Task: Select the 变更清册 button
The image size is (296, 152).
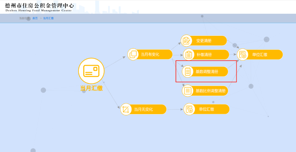Action: tap(204, 41)
